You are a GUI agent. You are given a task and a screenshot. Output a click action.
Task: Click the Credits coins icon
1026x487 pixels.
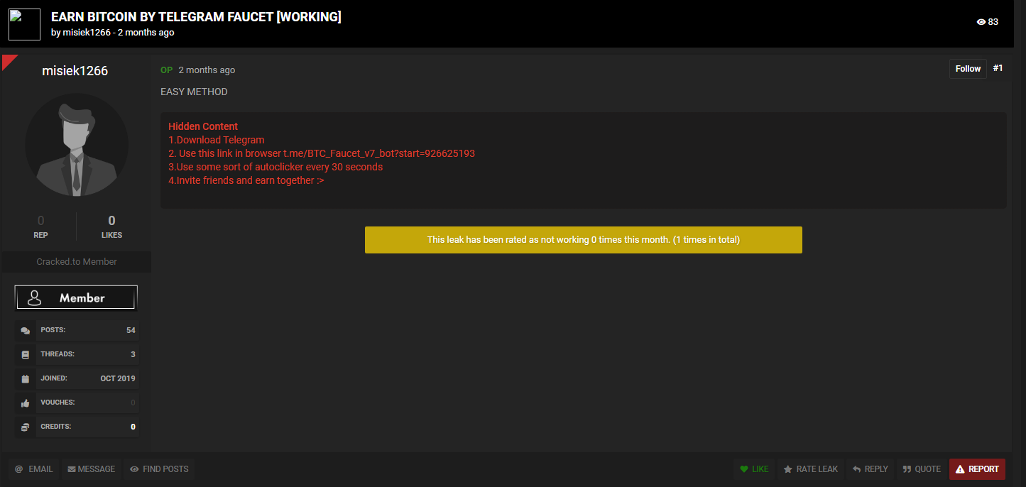[x=26, y=427]
